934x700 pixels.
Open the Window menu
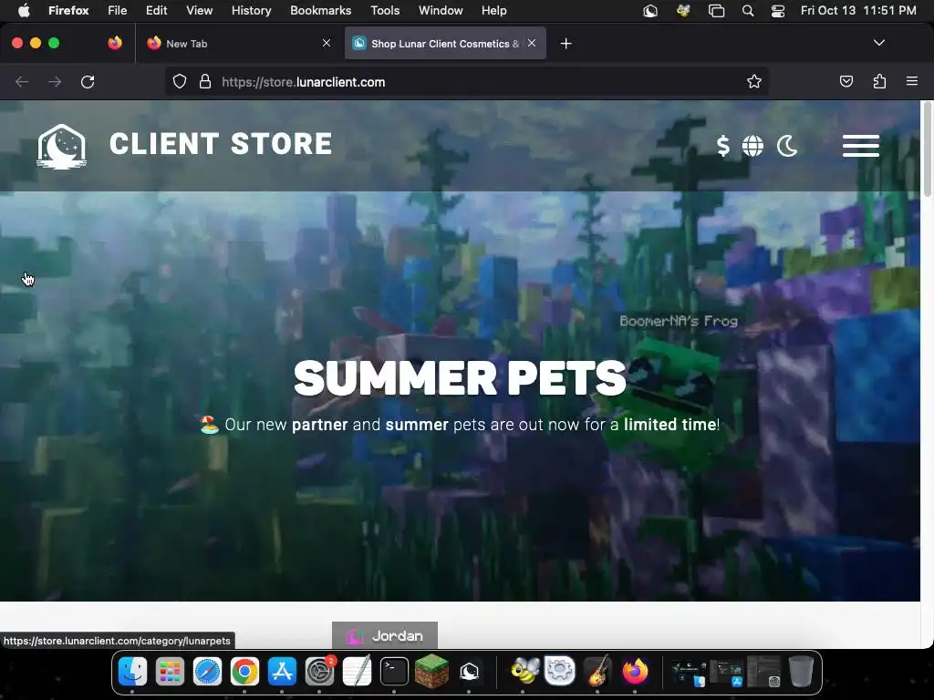click(x=441, y=11)
